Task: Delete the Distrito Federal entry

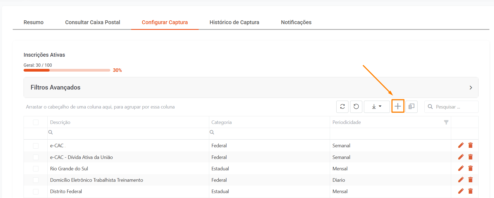Action: coord(470,191)
